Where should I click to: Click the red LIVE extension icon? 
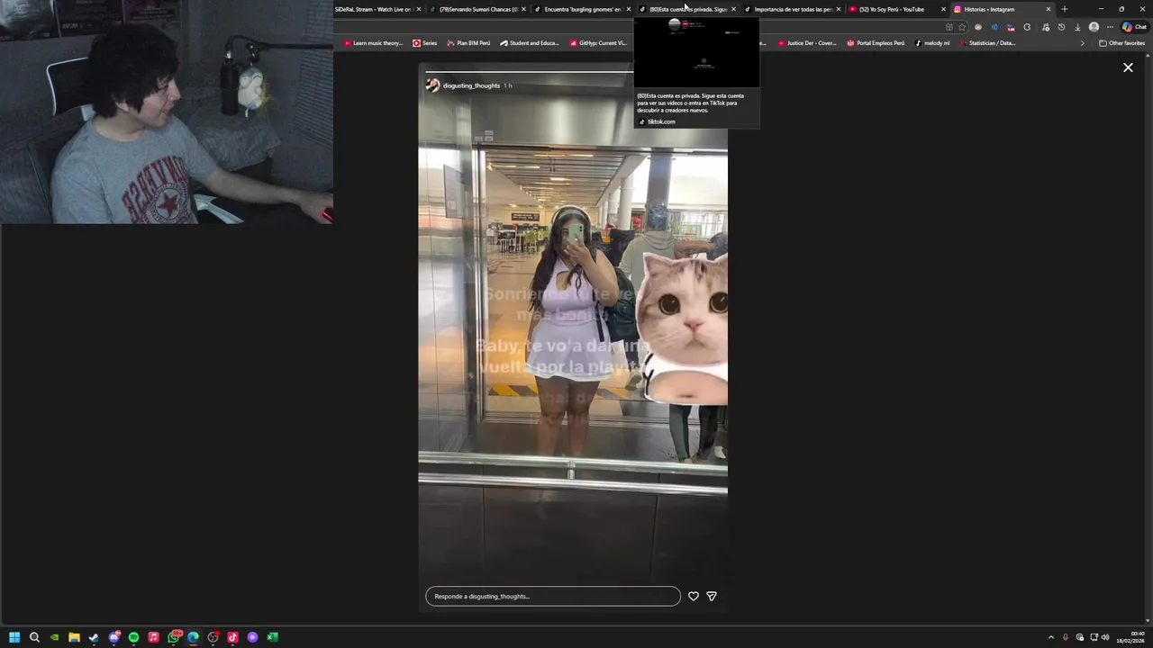coord(1011,27)
